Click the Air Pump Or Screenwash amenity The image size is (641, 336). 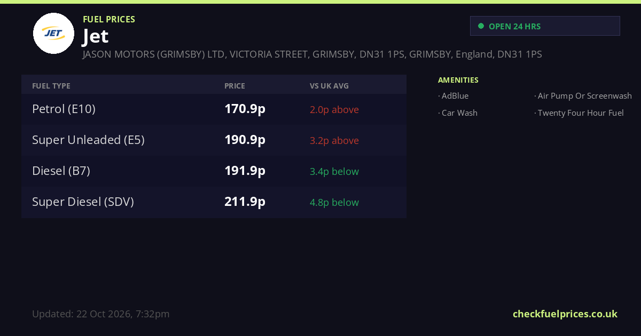click(x=583, y=96)
